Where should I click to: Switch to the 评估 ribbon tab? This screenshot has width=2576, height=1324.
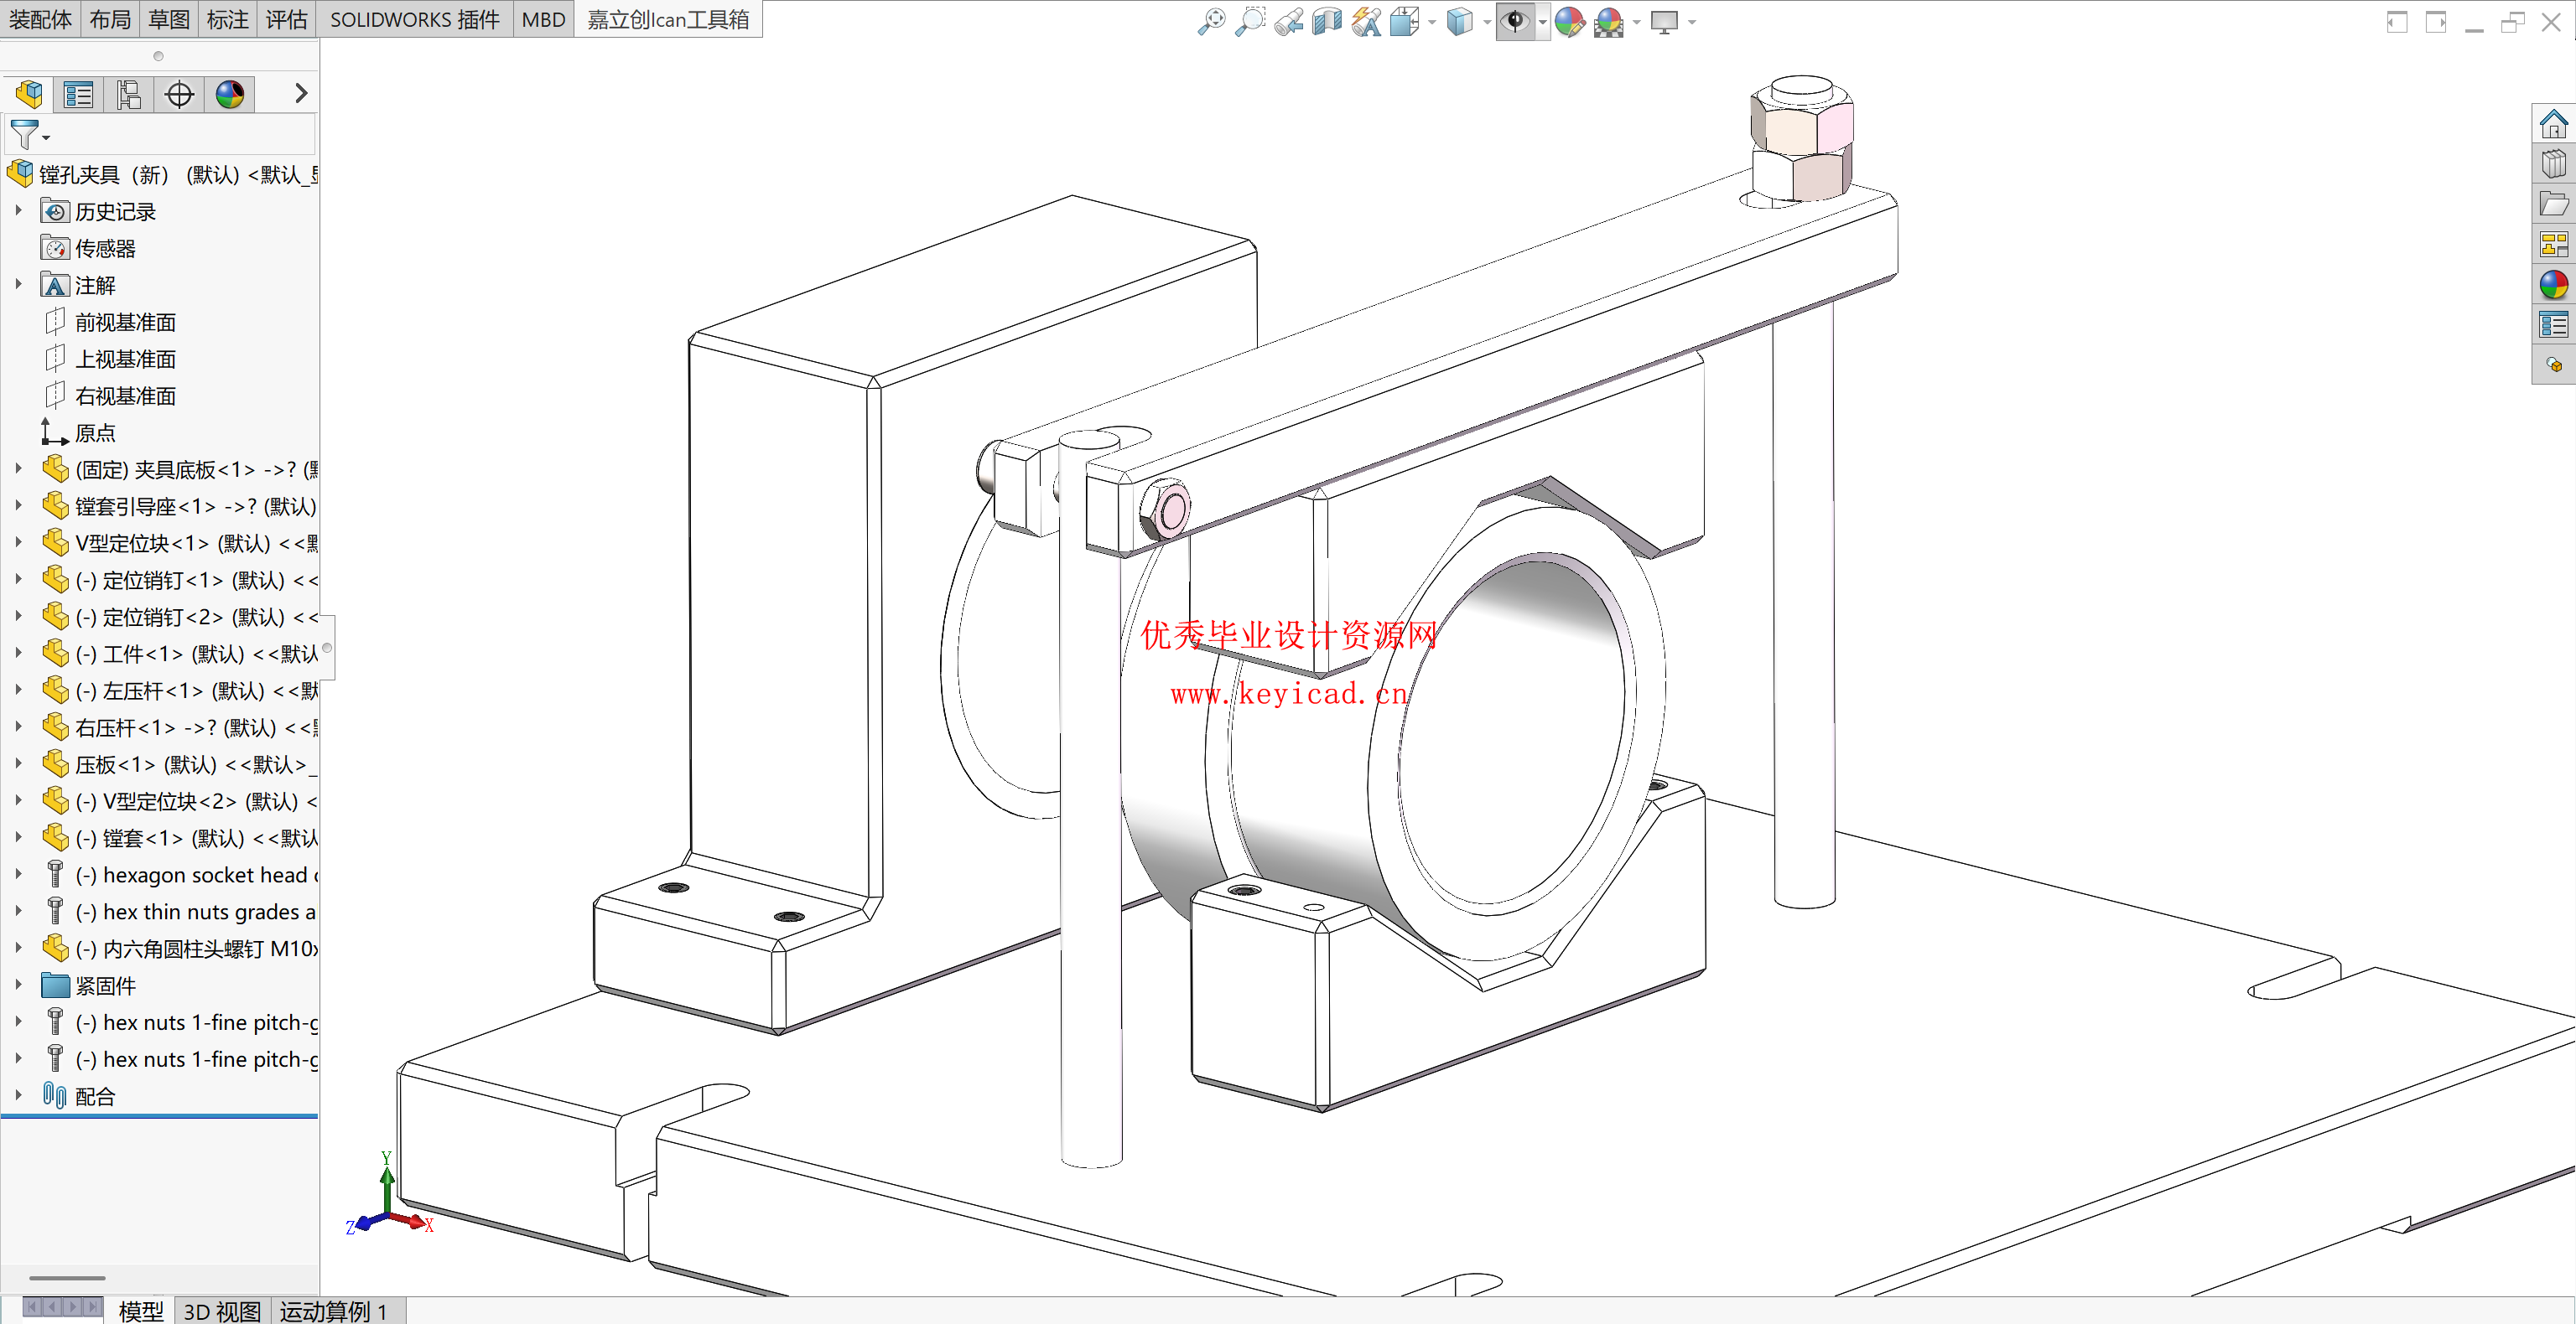click(287, 20)
